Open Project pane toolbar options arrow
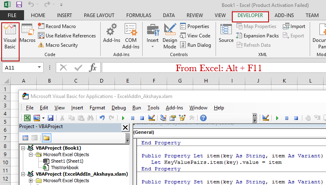The height and width of the screenshot is (185, 326). (x=128, y=138)
